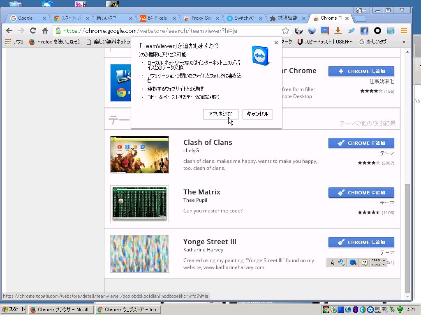Click the IME tools wrench icon
The width and height of the screenshot is (421, 315).
click(x=342, y=262)
